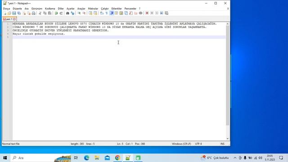288x162 pixels.
Task: Open the Eklentiler menu
Action: point(117,9)
